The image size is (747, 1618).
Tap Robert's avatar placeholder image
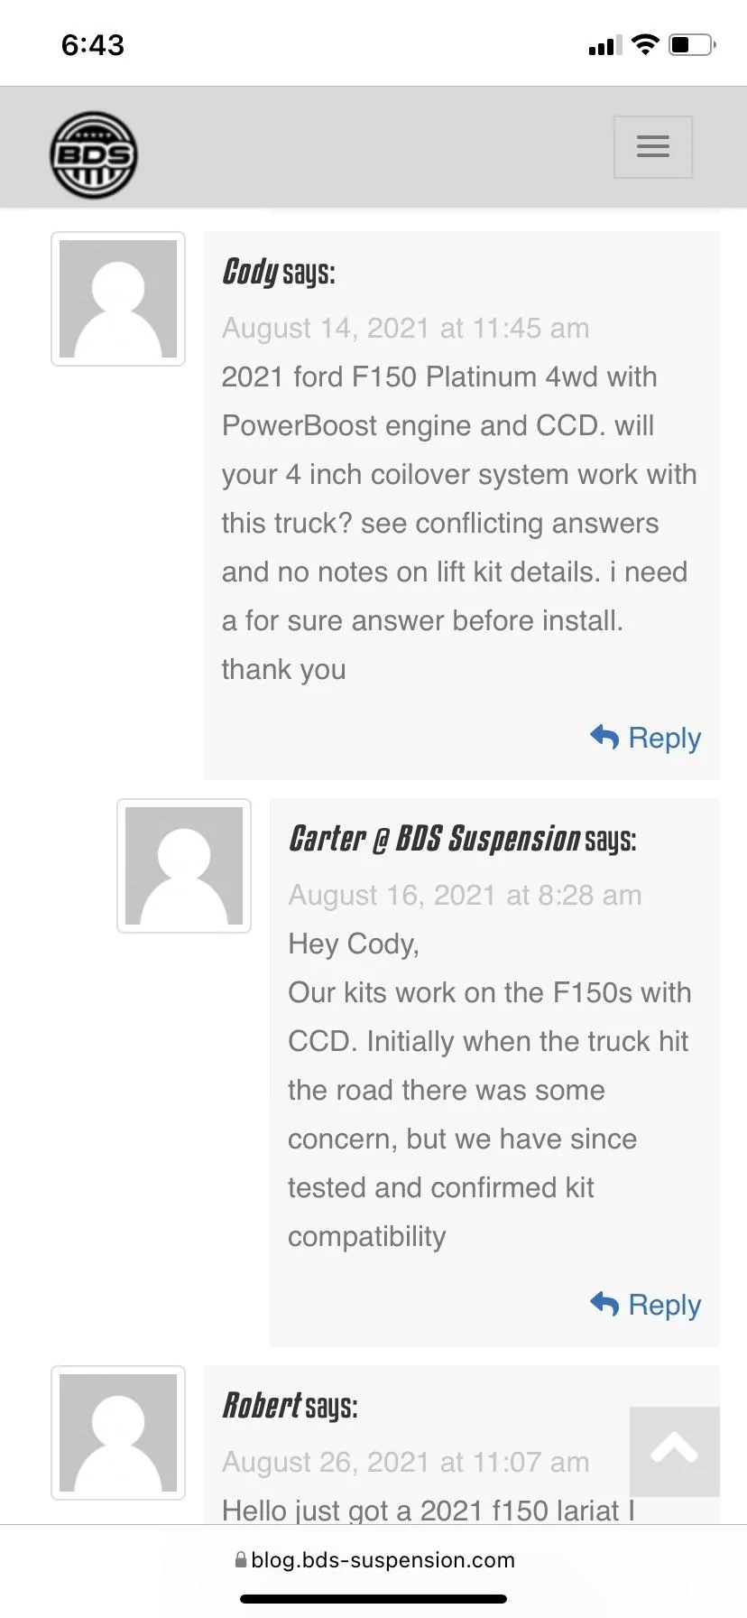click(118, 1433)
